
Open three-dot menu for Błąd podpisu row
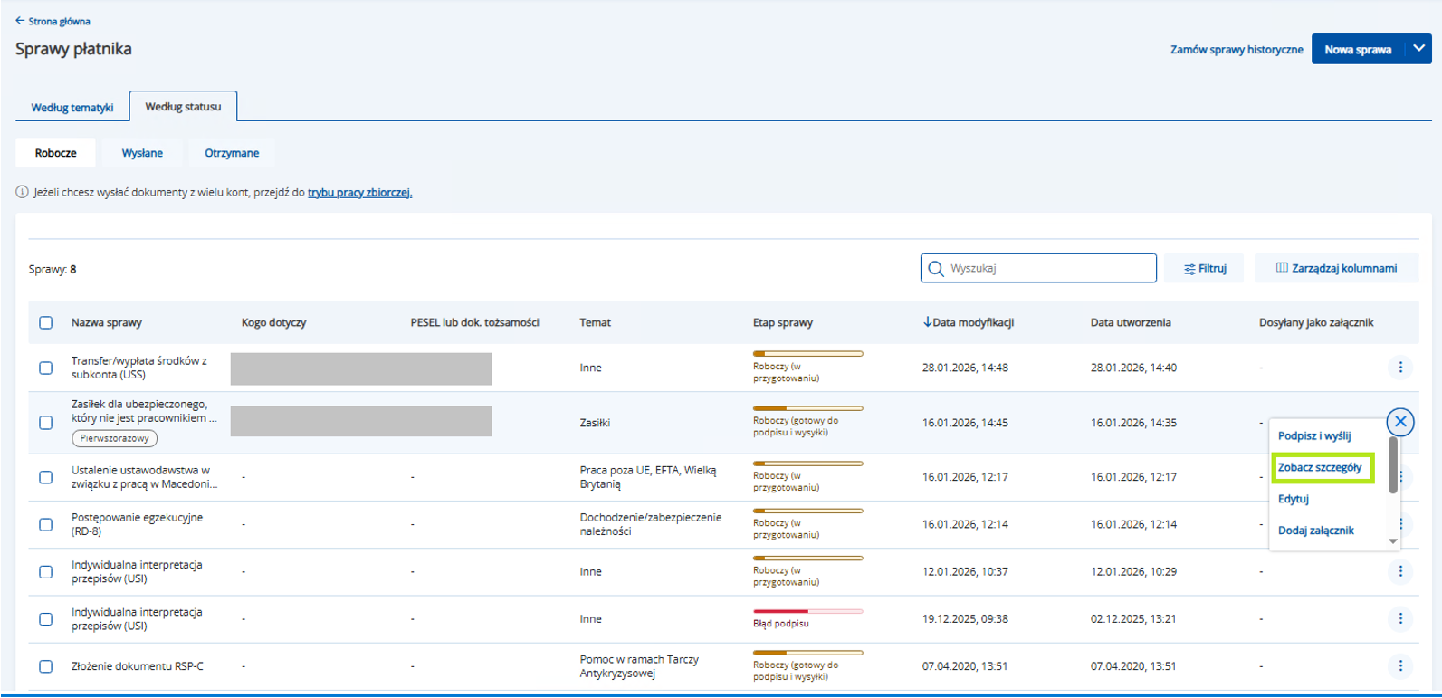click(1399, 619)
